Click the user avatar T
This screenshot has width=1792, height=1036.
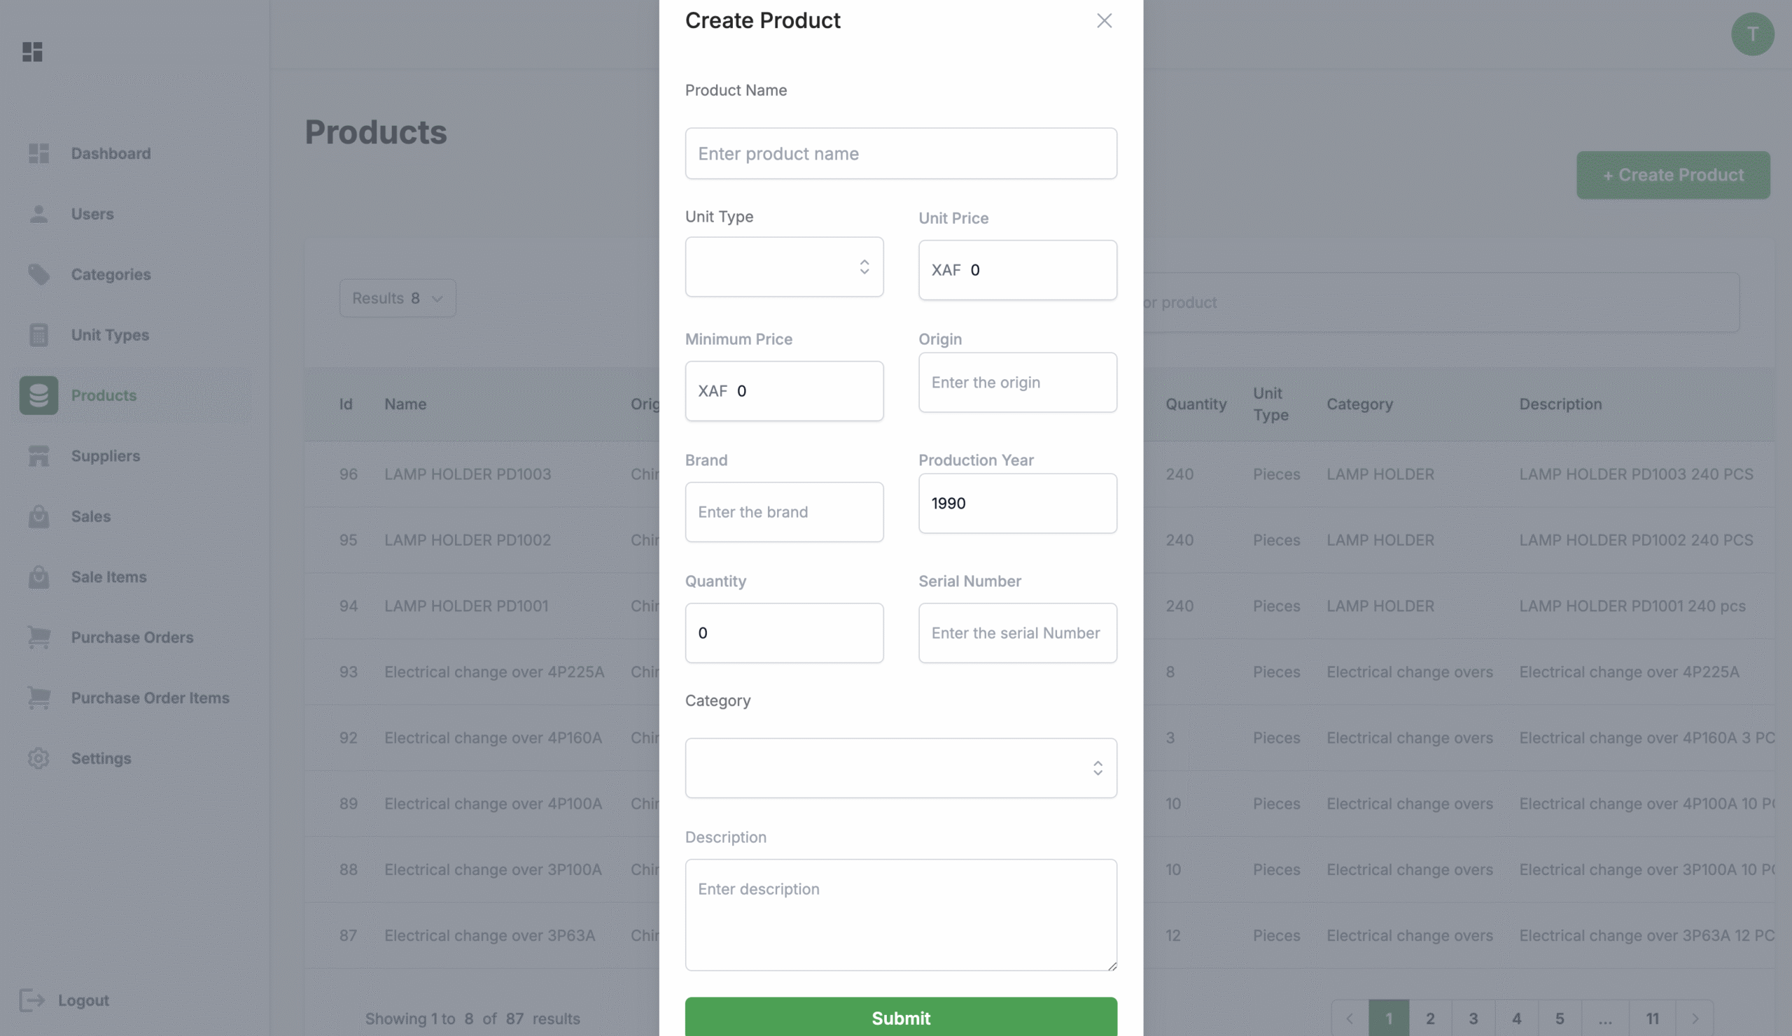pos(1752,34)
